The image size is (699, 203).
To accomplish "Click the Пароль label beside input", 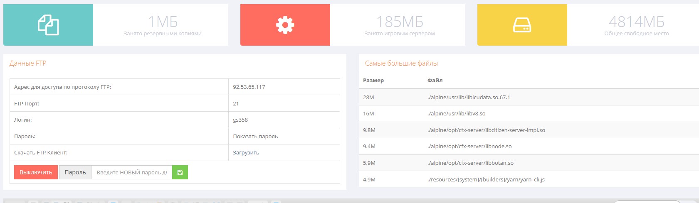I will [75, 172].
